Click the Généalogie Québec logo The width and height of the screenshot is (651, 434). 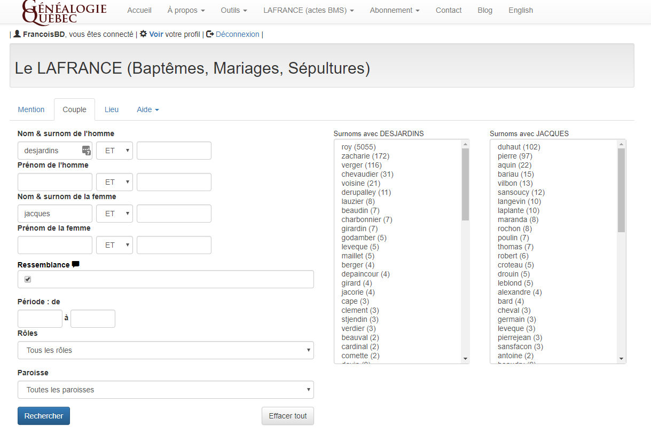[x=65, y=12]
